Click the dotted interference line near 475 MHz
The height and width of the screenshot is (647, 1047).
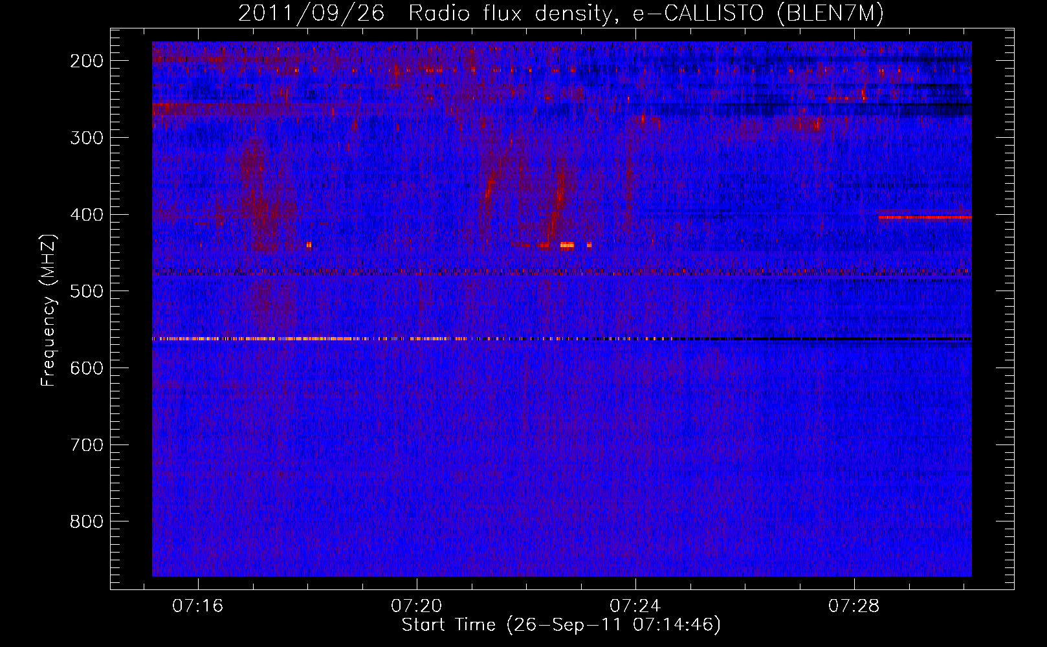562,272
